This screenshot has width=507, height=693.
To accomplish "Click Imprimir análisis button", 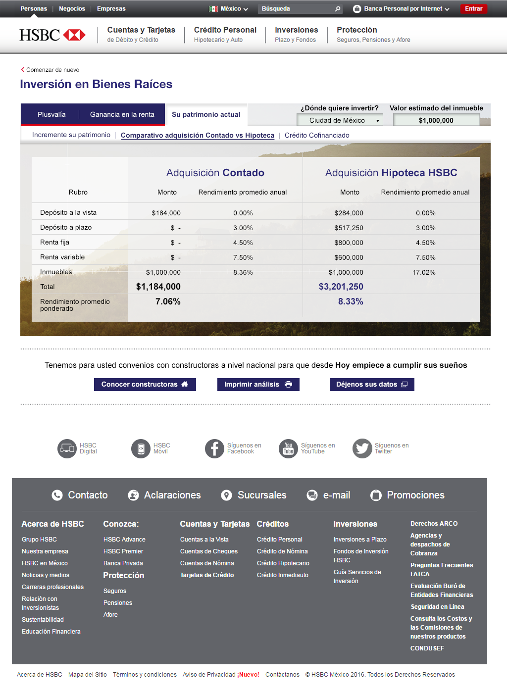I will 258,385.
